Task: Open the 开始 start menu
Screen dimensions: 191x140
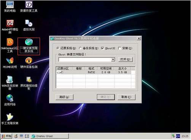Action: click(x=6, y=136)
